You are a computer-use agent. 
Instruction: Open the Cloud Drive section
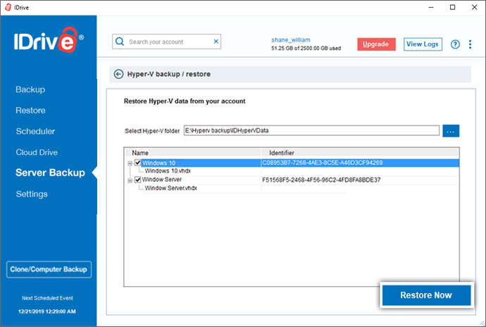(37, 152)
